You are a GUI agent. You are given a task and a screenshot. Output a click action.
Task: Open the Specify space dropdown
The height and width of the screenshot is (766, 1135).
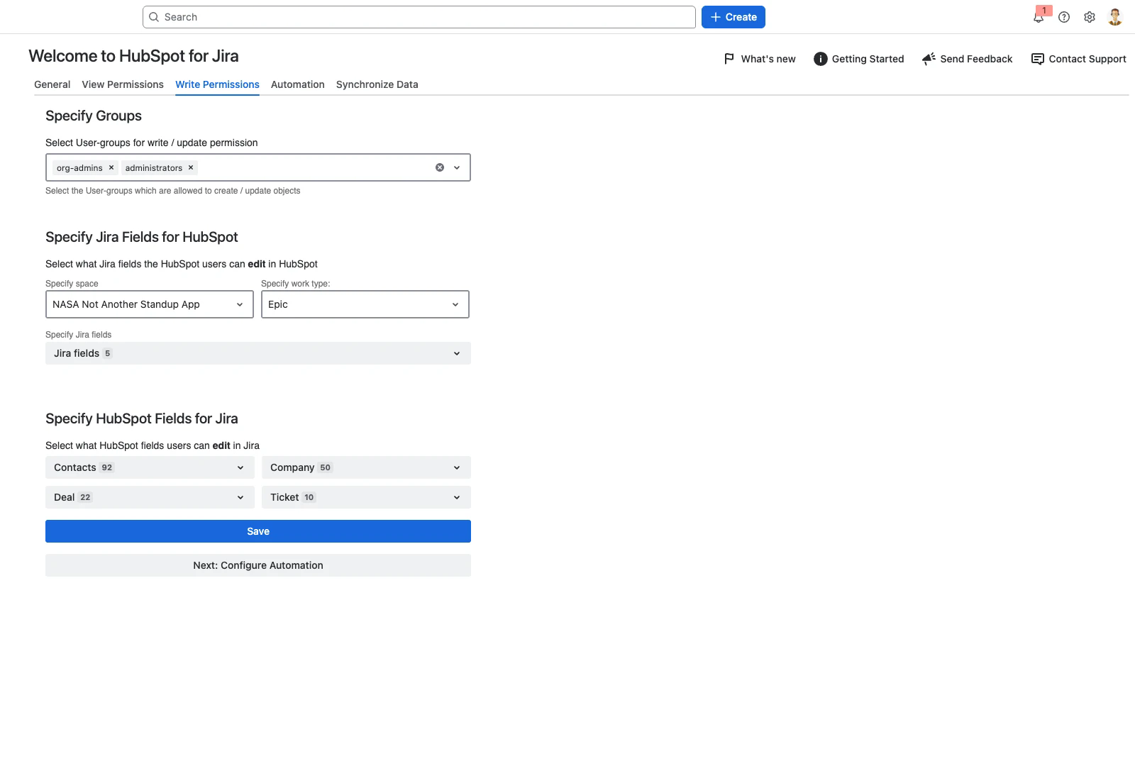[150, 304]
